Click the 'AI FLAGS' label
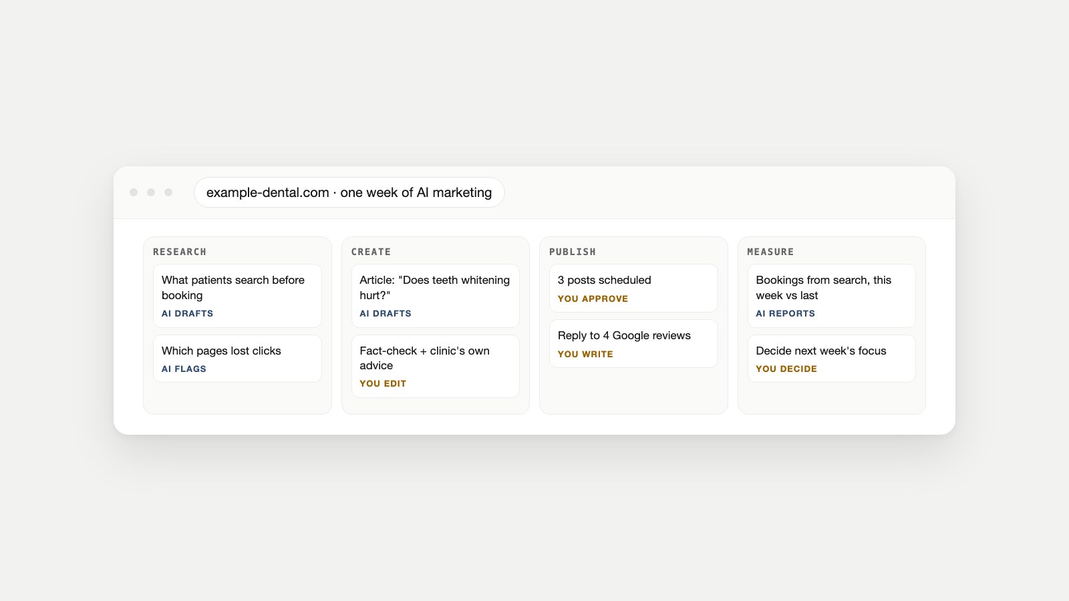 (184, 369)
